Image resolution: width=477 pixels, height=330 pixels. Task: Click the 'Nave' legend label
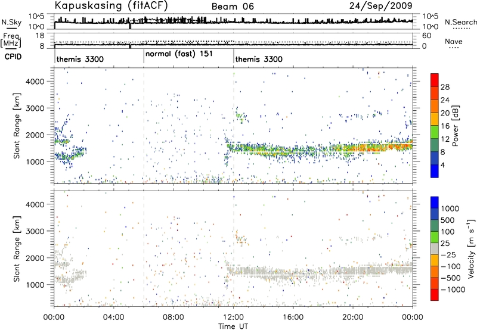(454, 41)
